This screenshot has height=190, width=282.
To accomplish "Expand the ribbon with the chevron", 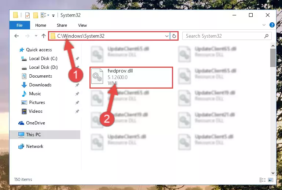I will coord(264,25).
